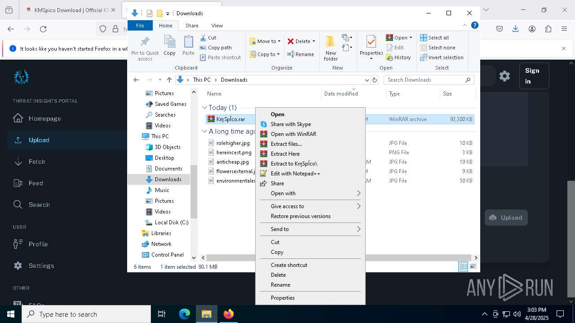
Task: Click Windows Start button
Action: tap(11, 314)
